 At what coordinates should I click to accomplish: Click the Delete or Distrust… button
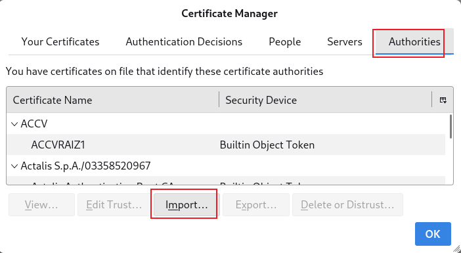pyautogui.click(x=347, y=205)
